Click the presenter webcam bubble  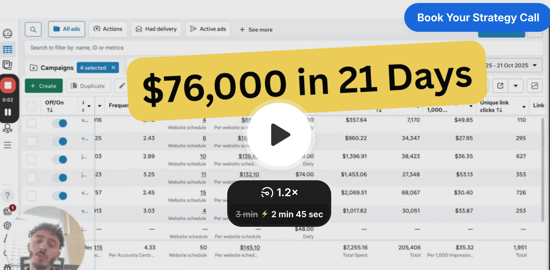click(x=45, y=238)
